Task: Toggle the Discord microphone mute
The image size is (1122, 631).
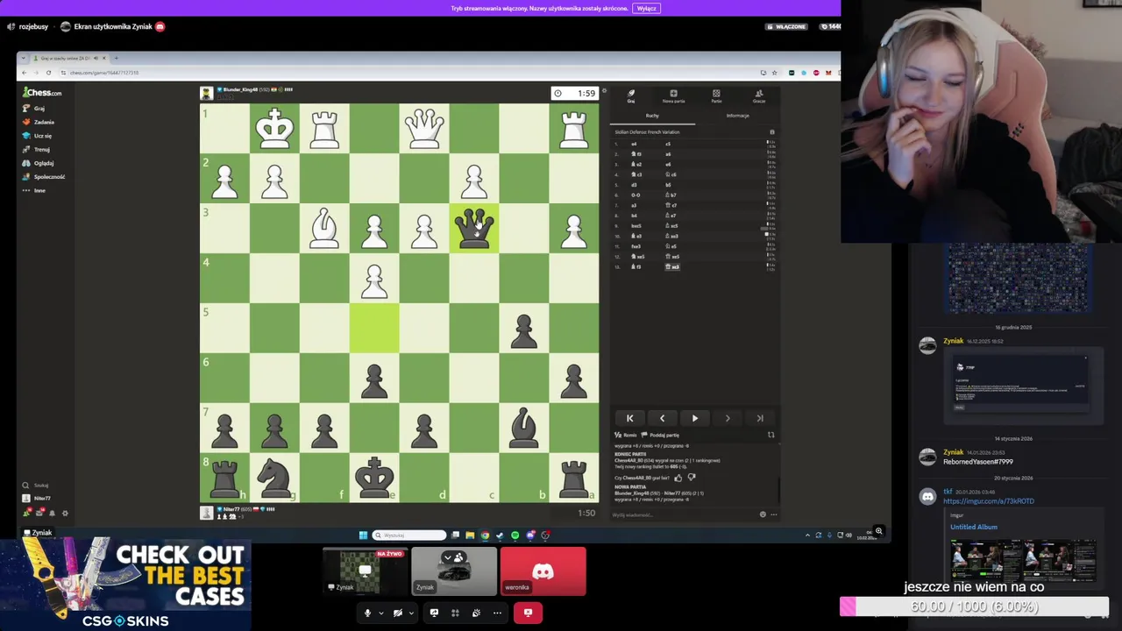Action: coord(367,613)
